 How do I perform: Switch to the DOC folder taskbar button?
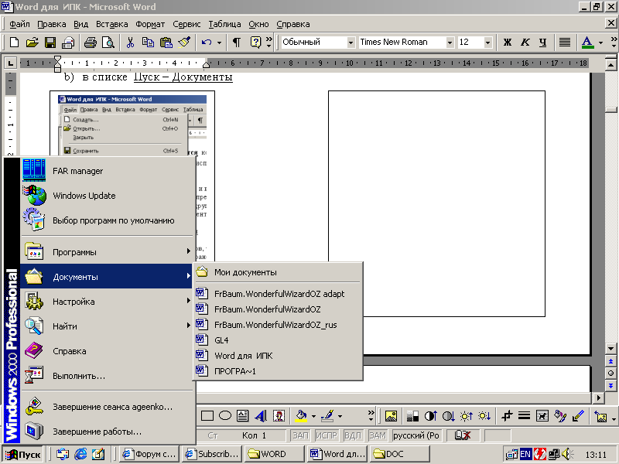399,454
